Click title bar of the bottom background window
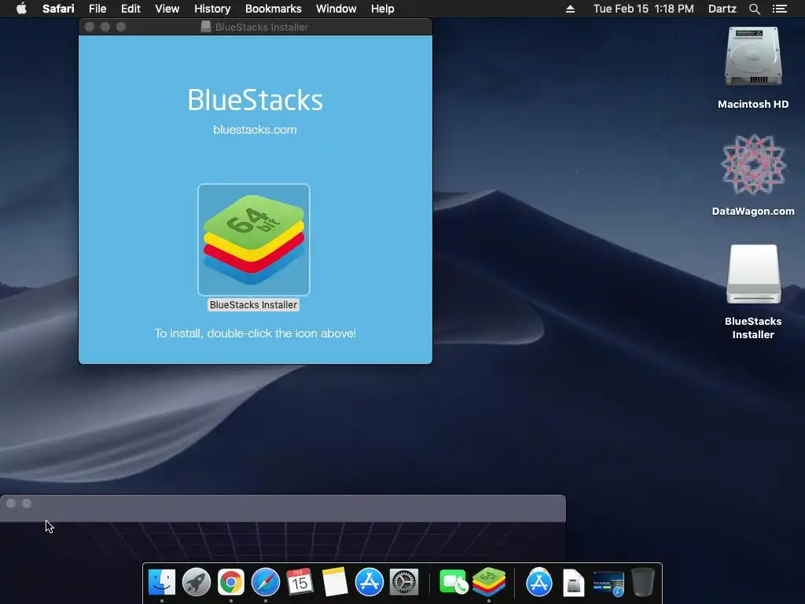This screenshot has height=604, width=805. (283, 508)
